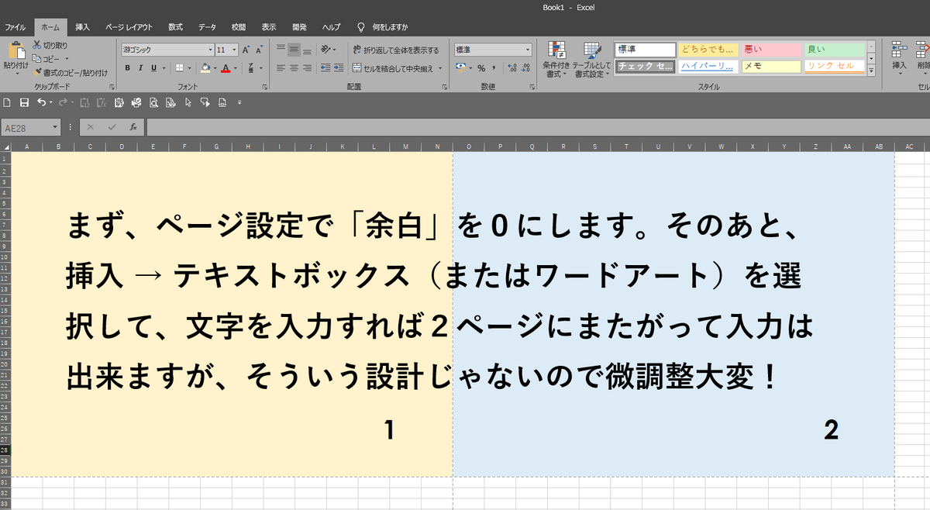Image resolution: width=930 pixels, height=510 pixels.
Task: Click new document icon in quick access
Action: pos(7,102)
